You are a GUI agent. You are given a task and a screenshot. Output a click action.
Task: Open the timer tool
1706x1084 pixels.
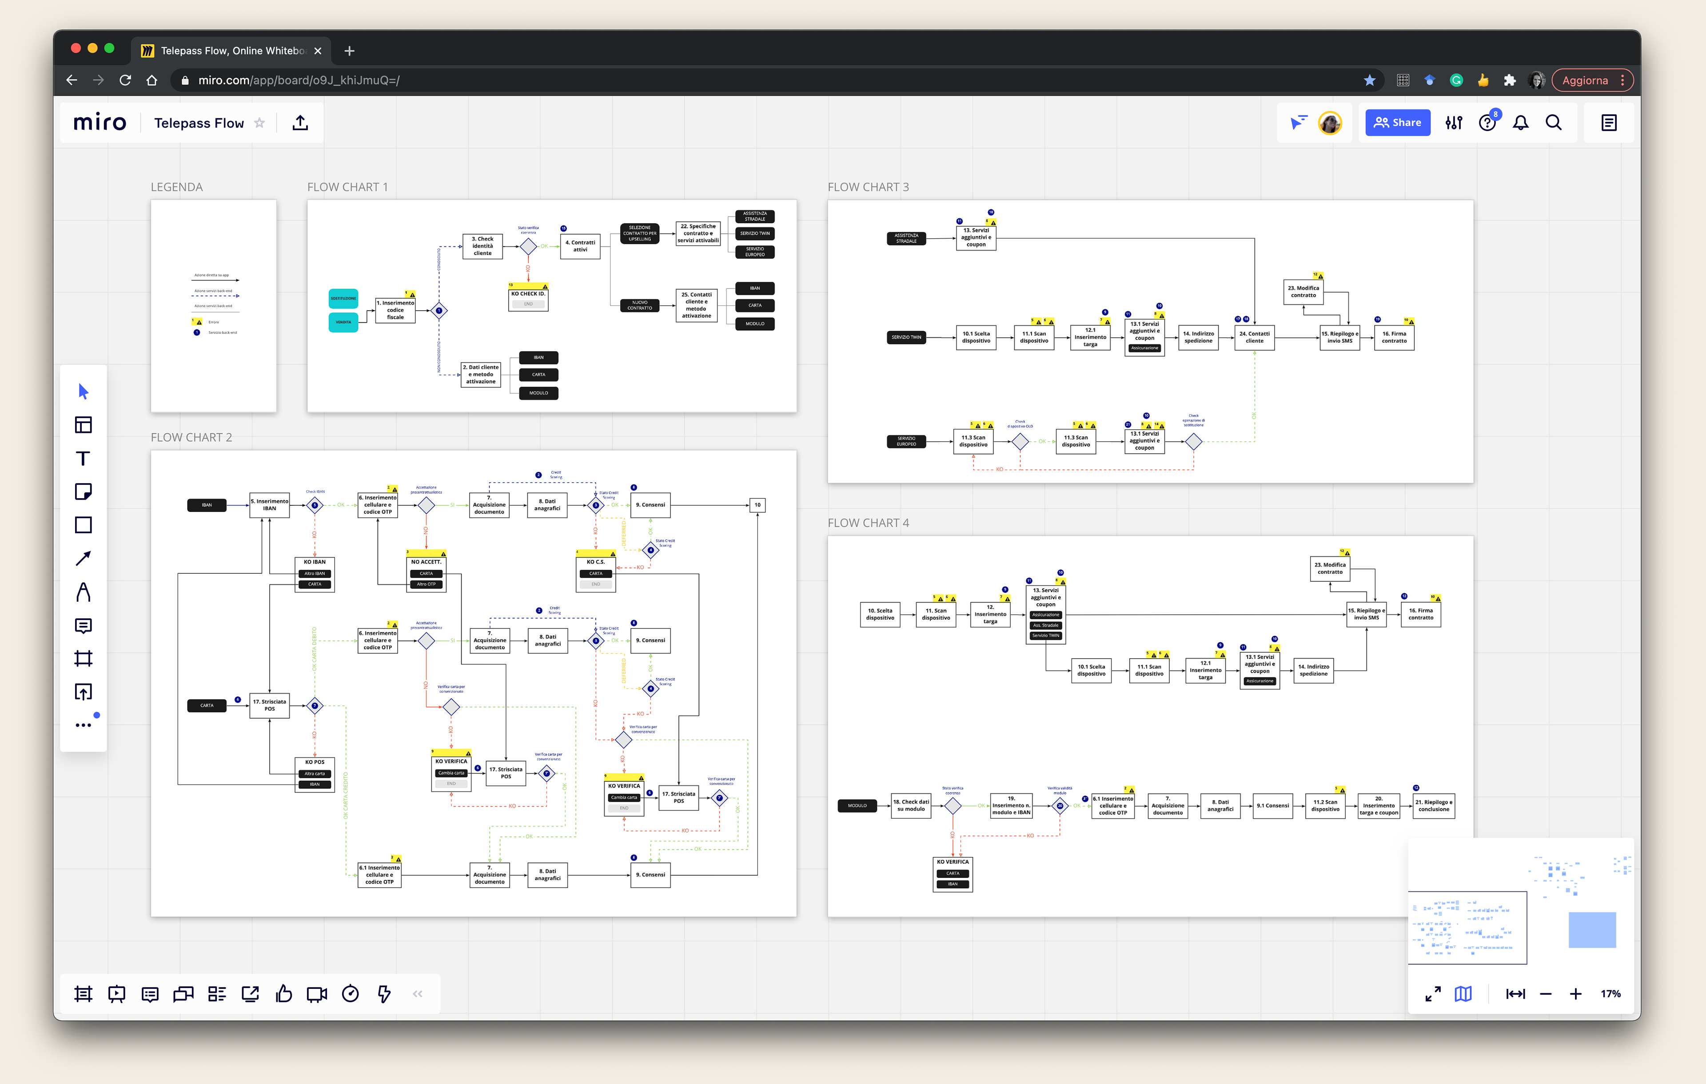[x=350, y=994]
